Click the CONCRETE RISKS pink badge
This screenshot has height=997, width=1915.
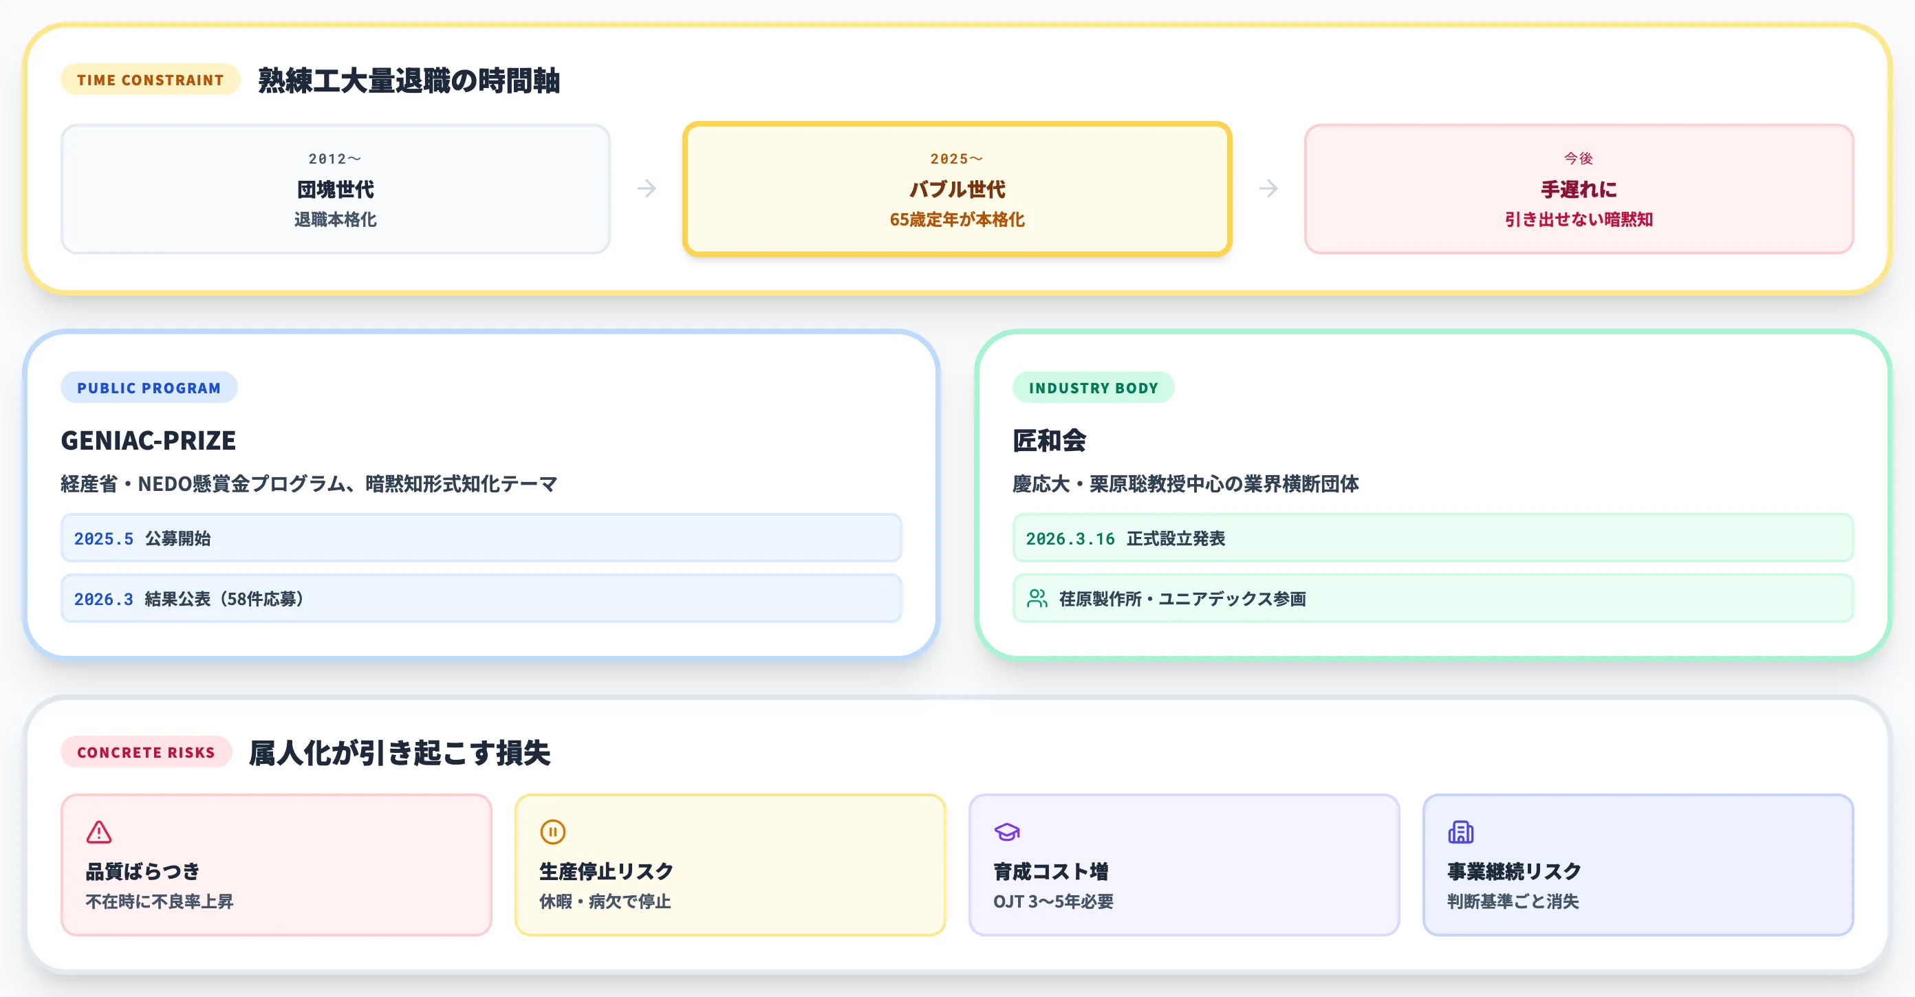pyautogui.click(x=145, y=752)
